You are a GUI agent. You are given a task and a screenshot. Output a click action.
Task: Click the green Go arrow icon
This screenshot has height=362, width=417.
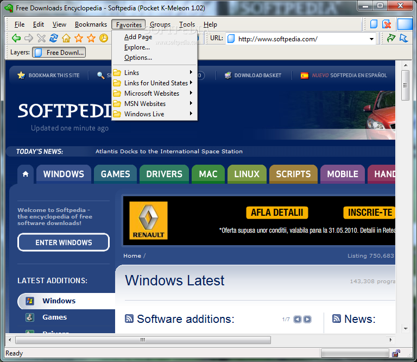point(391,39)
